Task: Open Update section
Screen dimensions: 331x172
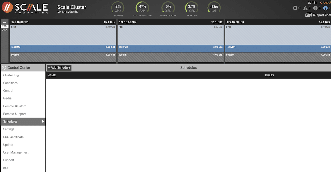Action: [x=23, y=145]
